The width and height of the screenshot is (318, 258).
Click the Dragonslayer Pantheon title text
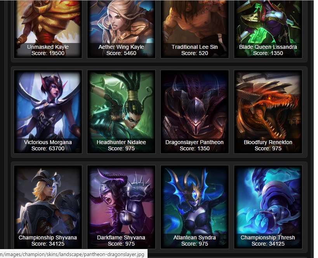pyautogui.click(x=195, y=142)
